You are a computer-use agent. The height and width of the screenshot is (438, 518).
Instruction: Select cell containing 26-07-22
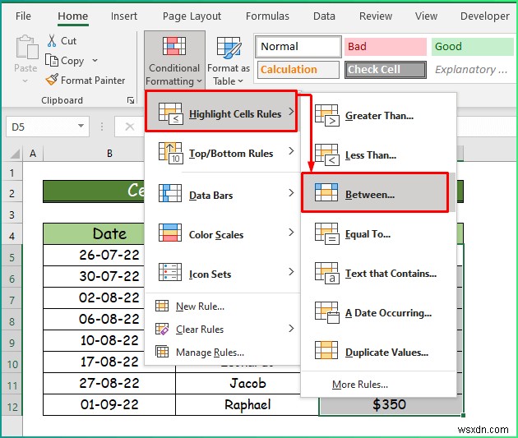point(94,255)
